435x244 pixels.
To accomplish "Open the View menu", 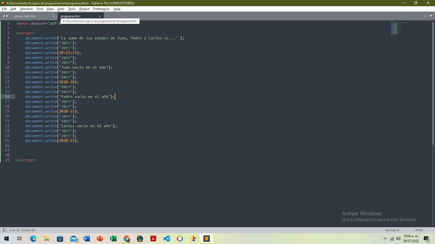I will [50, 9].
